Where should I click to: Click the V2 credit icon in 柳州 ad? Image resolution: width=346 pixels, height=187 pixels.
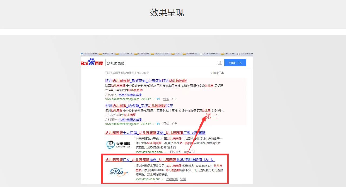(158, 124)
